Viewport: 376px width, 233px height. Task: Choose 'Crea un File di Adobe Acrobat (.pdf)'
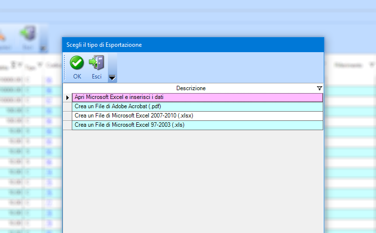[197, 107]
